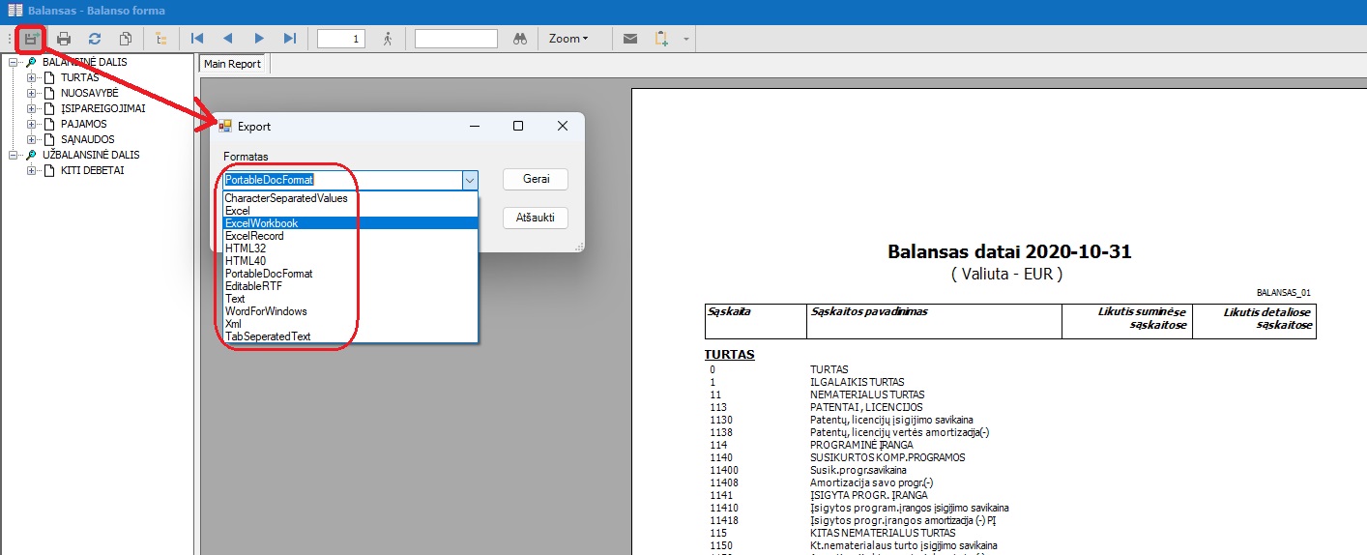Select the NUOSAVYBĖ tree item

(x=89, y=93)
